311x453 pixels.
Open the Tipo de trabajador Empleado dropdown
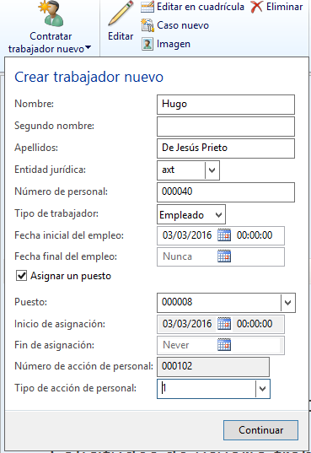pyautogui.click(x=191, y=214)
